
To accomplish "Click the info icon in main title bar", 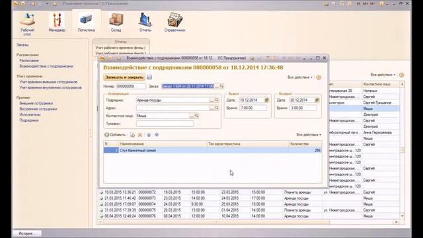I will pyautogui.click(x=381, y=4).
